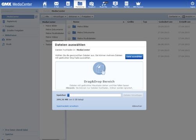Click the 'Speicherplatz erweitern' link
Image resolution: width=196 pixels, height=140 pixels.
68,106
